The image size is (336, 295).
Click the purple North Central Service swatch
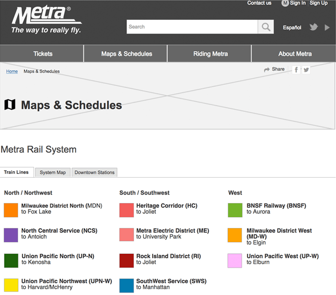pos(11,235)
